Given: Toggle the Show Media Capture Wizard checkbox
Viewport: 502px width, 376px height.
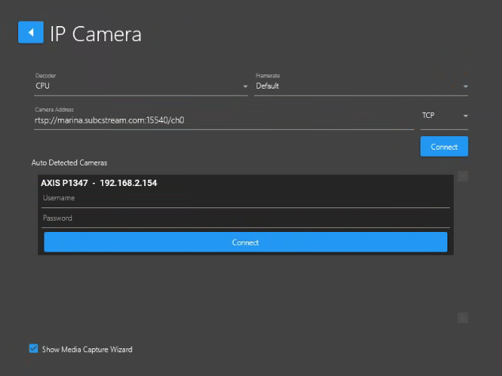Looking at the screenshot, I should pos(33,348).
